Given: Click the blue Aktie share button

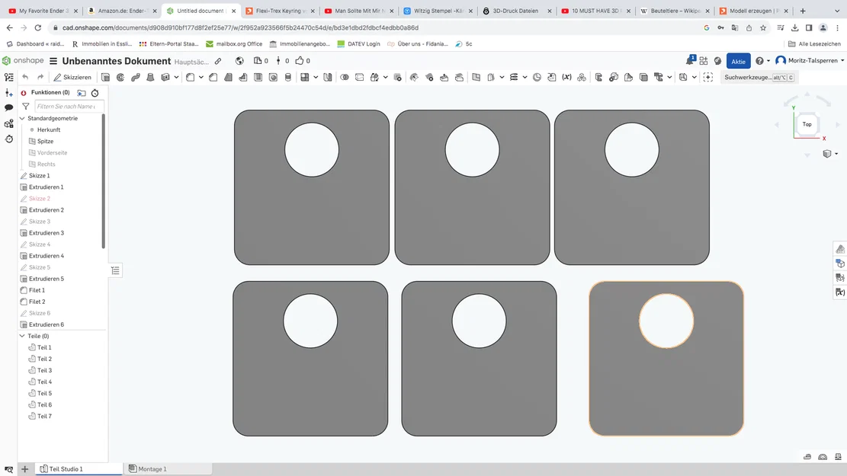Looking at the screenshot, I should click(x=738, y=61).
